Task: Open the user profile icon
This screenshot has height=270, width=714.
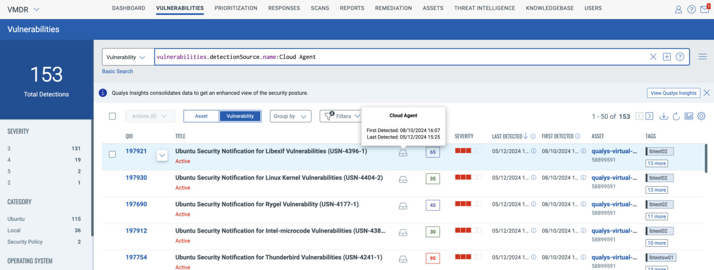Action: [678, 9]
